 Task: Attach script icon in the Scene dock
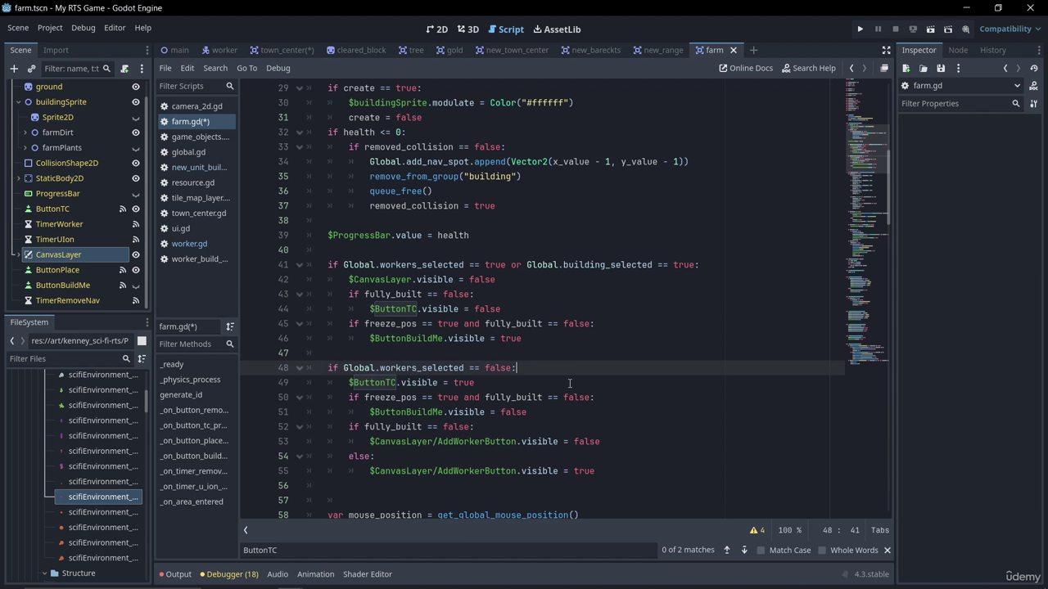click(124, 69)
